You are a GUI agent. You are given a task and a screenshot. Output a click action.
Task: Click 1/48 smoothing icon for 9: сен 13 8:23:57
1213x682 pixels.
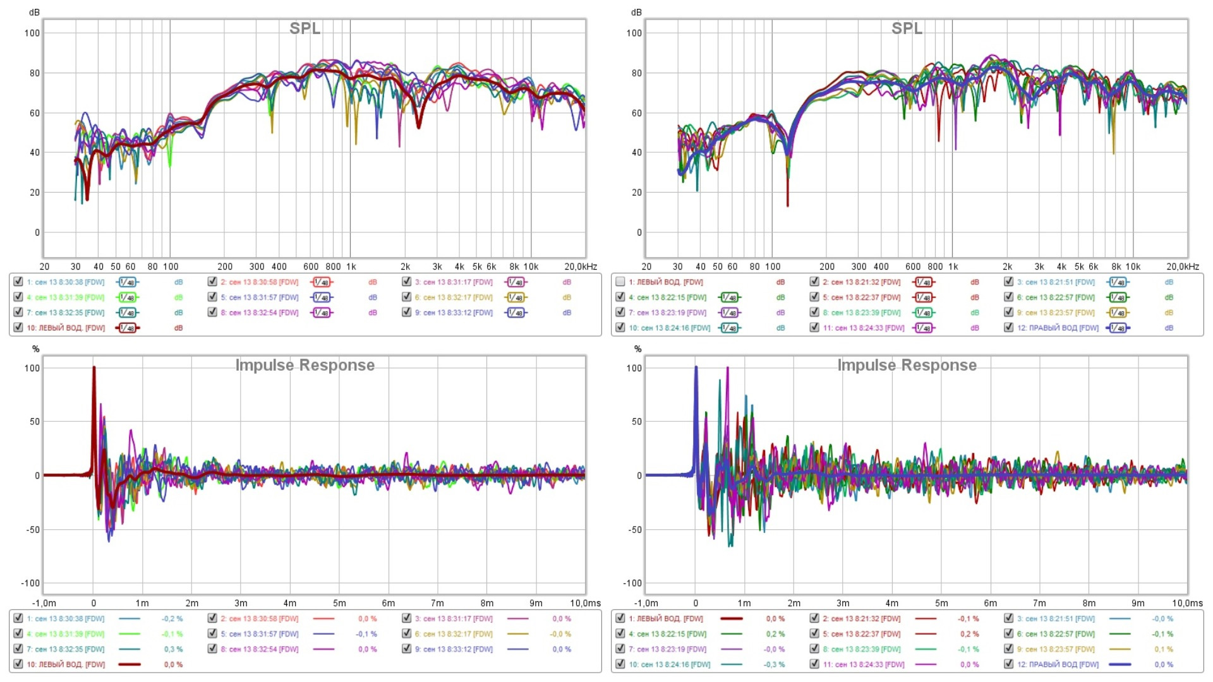tap(1118, 313)
